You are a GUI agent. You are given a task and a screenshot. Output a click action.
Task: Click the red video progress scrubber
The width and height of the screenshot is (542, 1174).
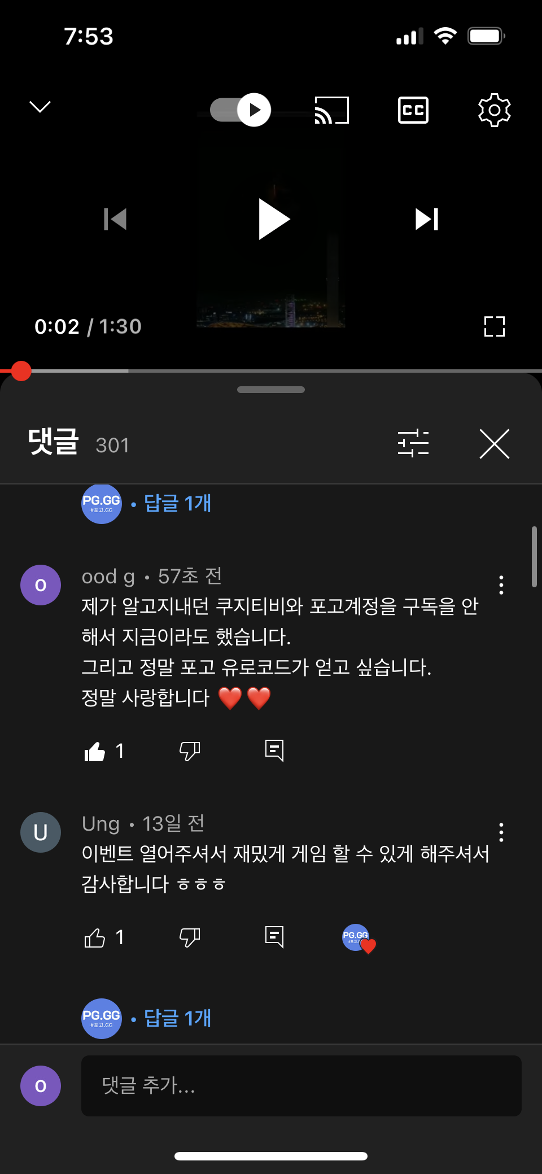pos(21,371)
